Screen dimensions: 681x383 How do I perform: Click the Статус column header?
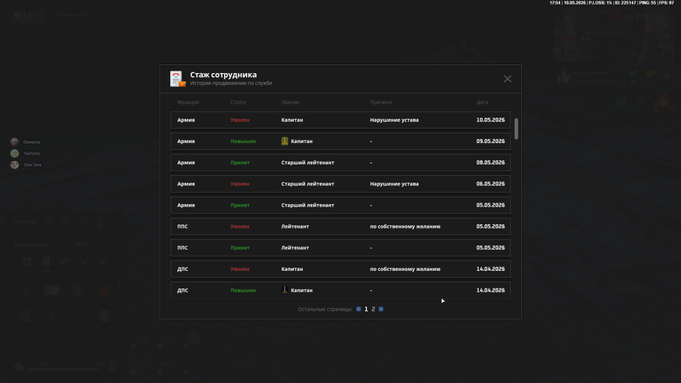coord(238,103)
